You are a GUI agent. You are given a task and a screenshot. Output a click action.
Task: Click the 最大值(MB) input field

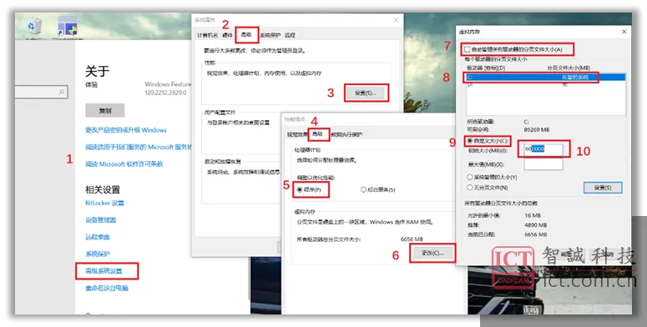tap(543, 163)
